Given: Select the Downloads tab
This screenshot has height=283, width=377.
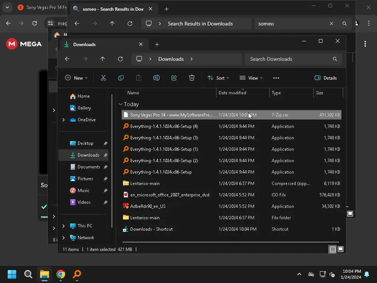Looking at the screenshot, I should [x=103, y=45].
